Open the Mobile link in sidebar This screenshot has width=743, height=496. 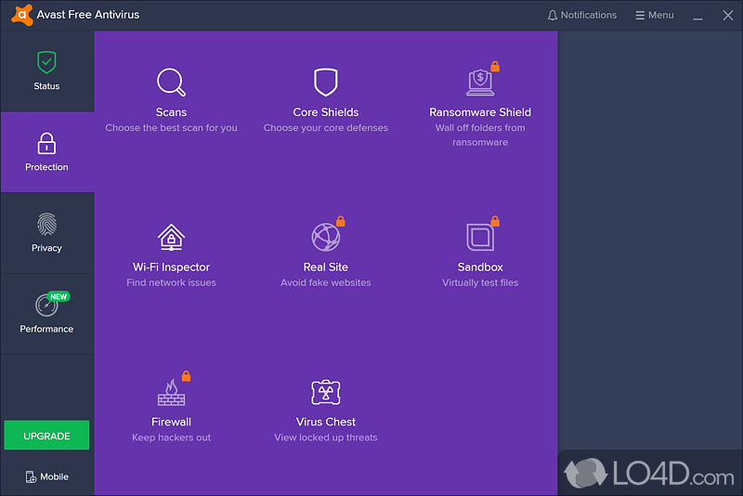point(46,476)
